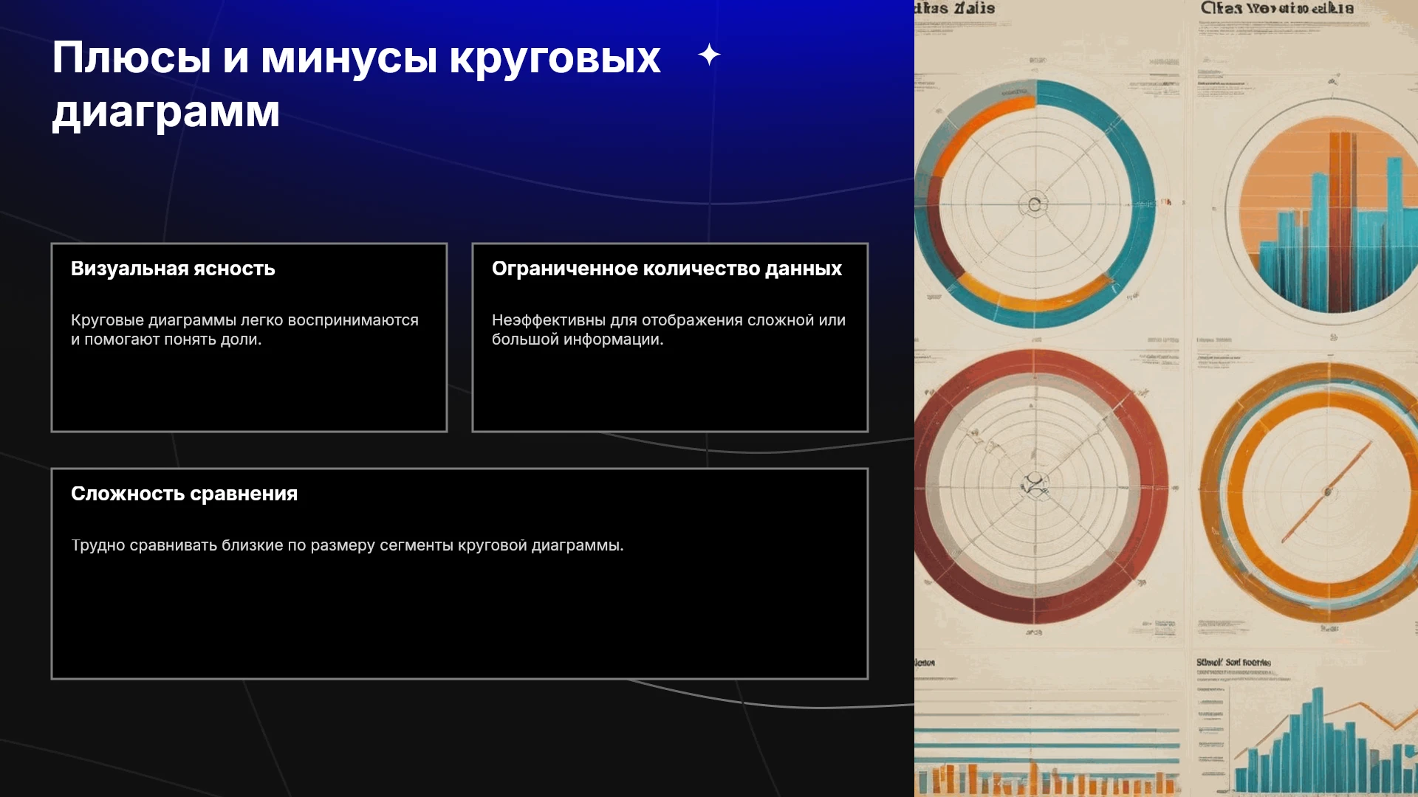Click the orange segment of the top-left donut

point(975,131)
